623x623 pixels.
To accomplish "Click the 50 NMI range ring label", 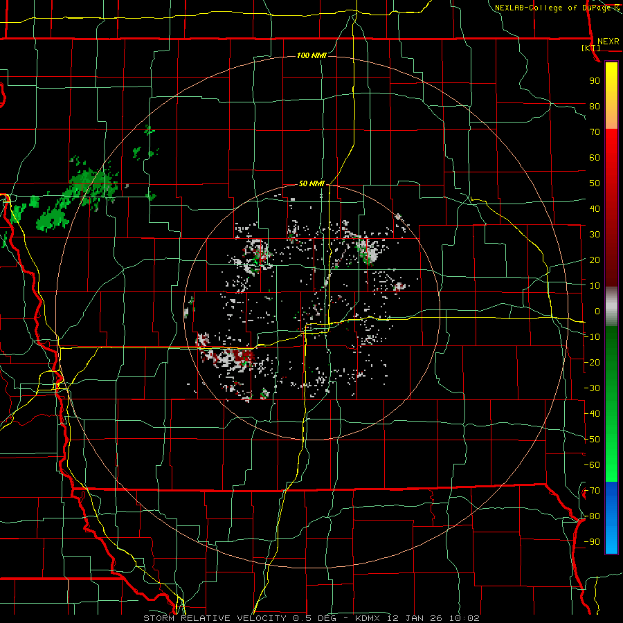I will tap(312, 183).
